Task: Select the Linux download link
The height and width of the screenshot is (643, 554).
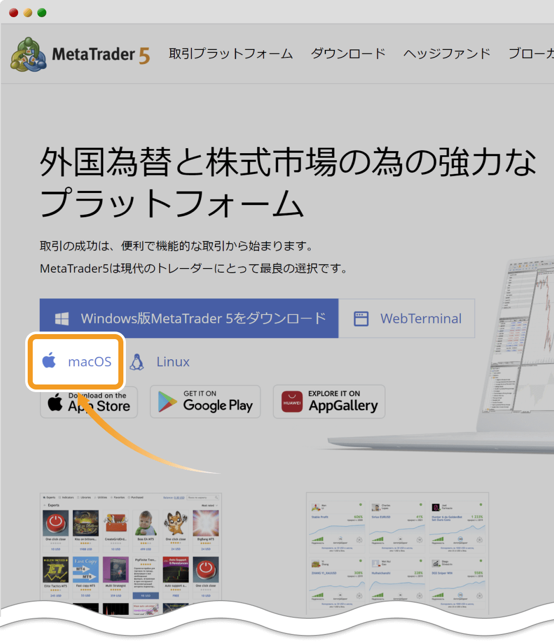Action: click(x=160, y=362)
